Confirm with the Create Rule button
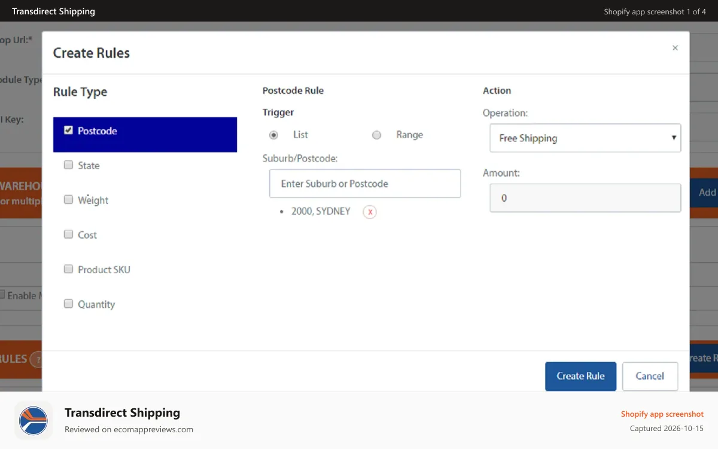This screenshot has height=449, width=718. tap(580, 377)
